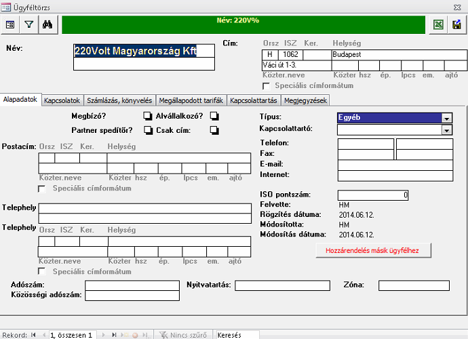Viewport: 468px width, 339px height.
Task: Click the Internet input field
Action: (x=395, y=176)
